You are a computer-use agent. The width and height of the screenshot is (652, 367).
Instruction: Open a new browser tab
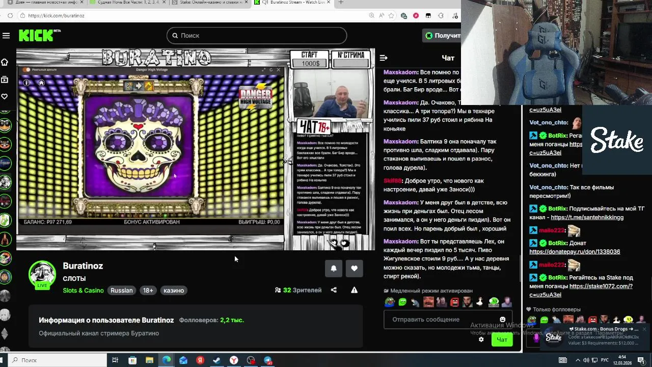(341, 3)
